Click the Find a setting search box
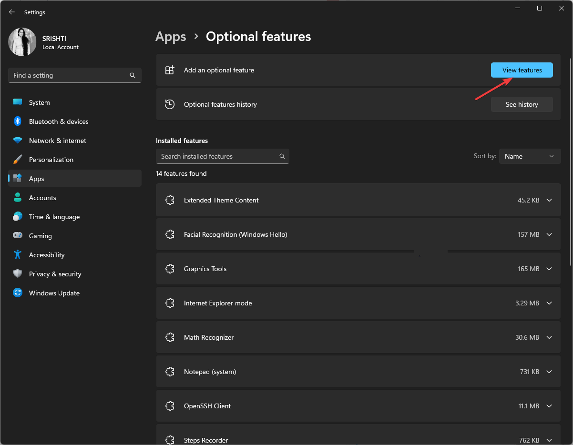Image resolution: width=573 pixels, height=445 pixels. tap(75, 75)
